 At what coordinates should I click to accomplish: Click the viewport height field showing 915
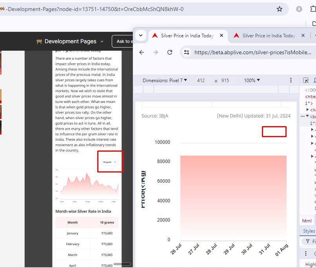225,80
